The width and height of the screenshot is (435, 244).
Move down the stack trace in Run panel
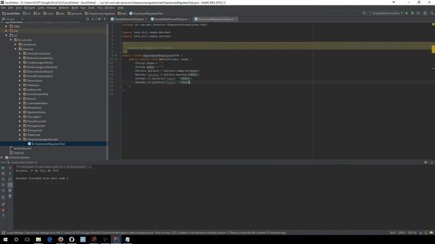10,174
